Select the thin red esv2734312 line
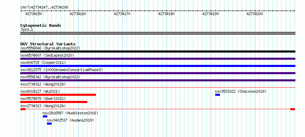This screenshot has height=137, width=305. click(x=158, y=88)
